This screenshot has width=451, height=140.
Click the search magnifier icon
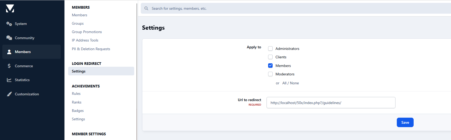pyautogui.click(x=146, y=8)
